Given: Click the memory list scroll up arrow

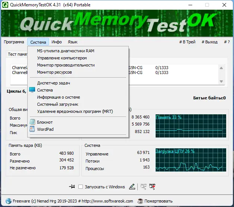Looking at the screenshot, I should 221,68.
